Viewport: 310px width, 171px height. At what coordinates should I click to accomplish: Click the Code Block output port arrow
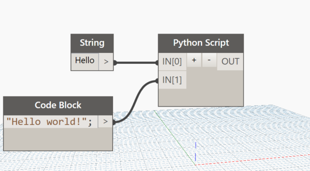point(105,121)
